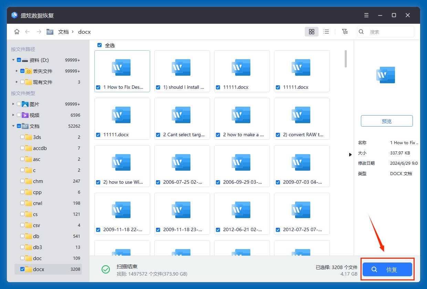
Task: Check the 图片 file type checkbox
Action: click(x=19, y=104)
